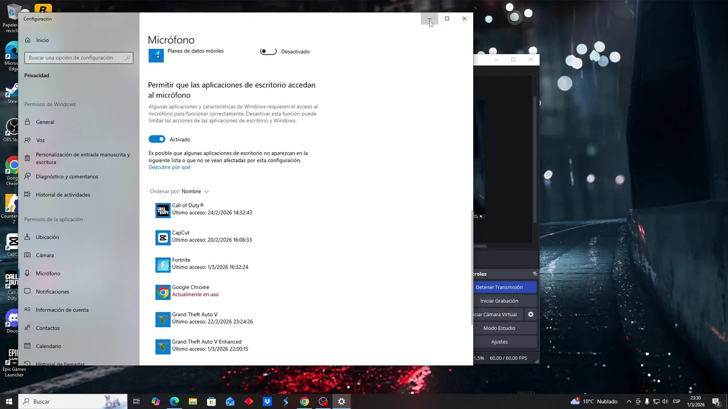Focus the Buscar una opción de configuración field
This screenshot has height=409, width=728.
78,58
